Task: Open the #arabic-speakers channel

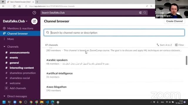Action: point(57,60)
